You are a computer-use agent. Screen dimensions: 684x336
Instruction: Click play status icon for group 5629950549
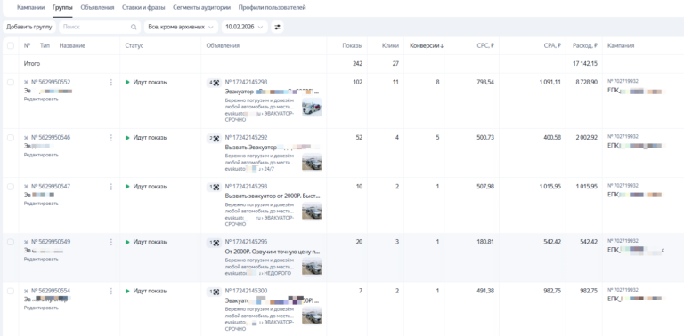[x=127, y=242]
